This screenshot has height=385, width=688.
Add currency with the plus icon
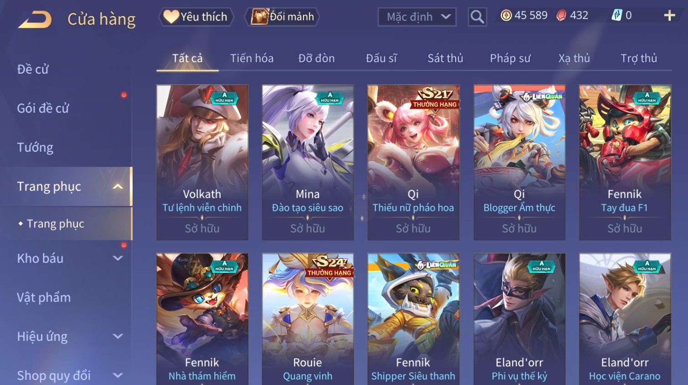tap(669, 15)
